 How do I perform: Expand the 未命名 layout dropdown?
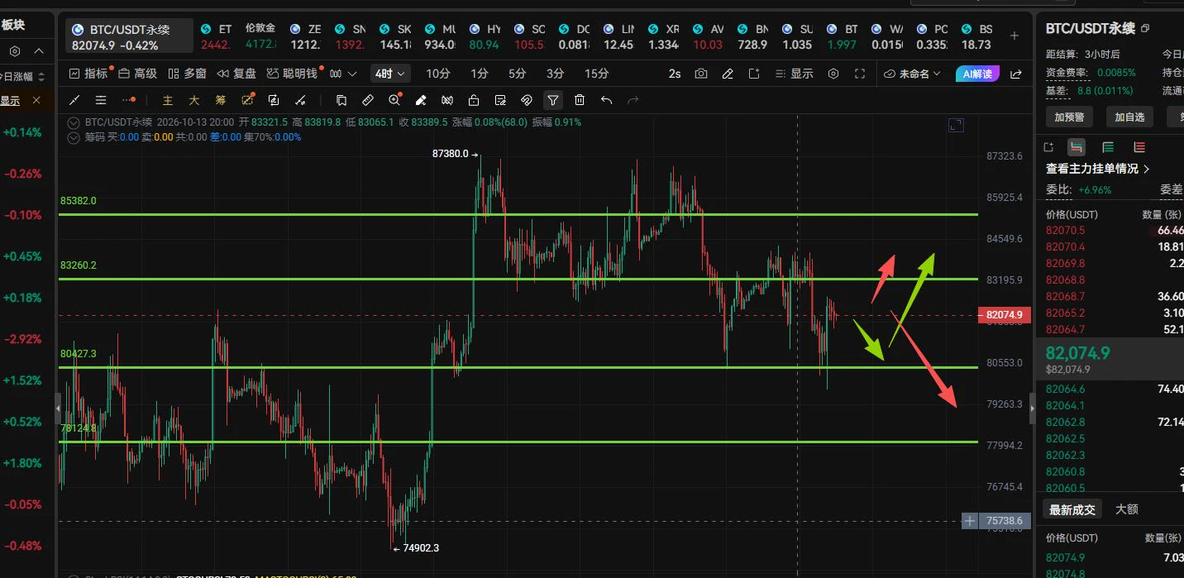tap(913, 74)
